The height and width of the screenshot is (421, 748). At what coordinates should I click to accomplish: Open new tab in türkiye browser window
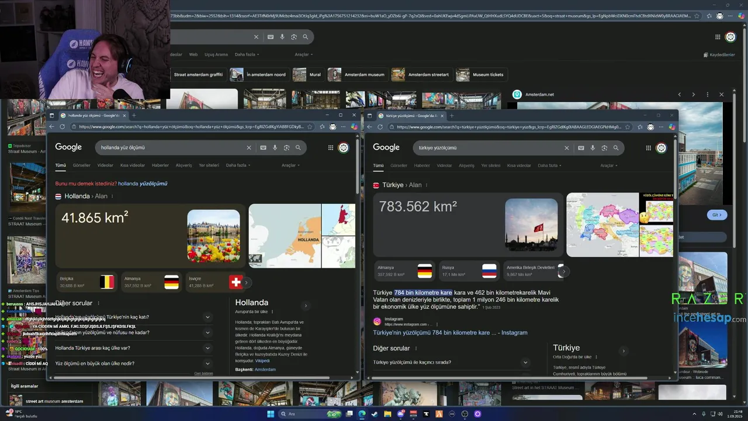tap(451, 116)
